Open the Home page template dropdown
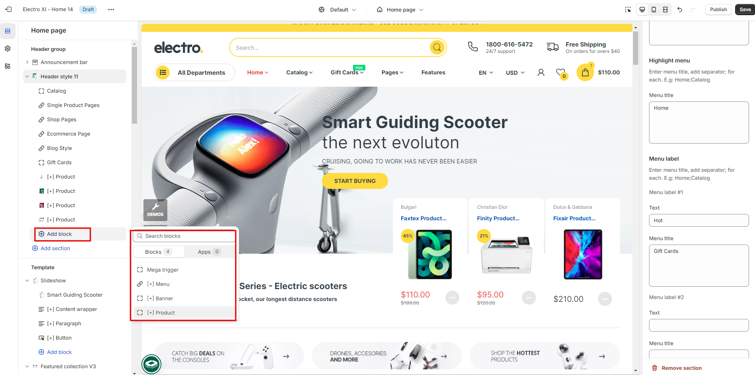Screen dimensions: 755x375 [400, 10]
